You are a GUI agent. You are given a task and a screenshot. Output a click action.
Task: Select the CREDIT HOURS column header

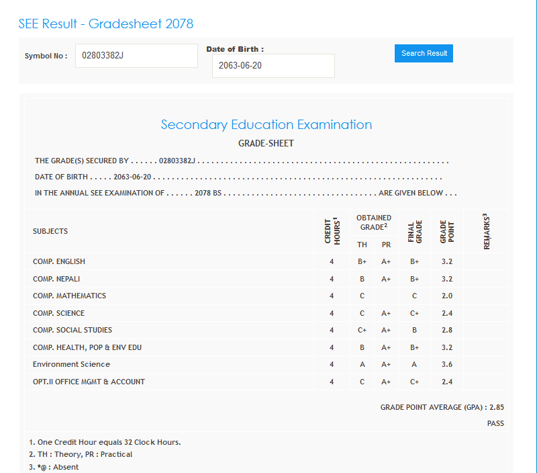point(332,231)
